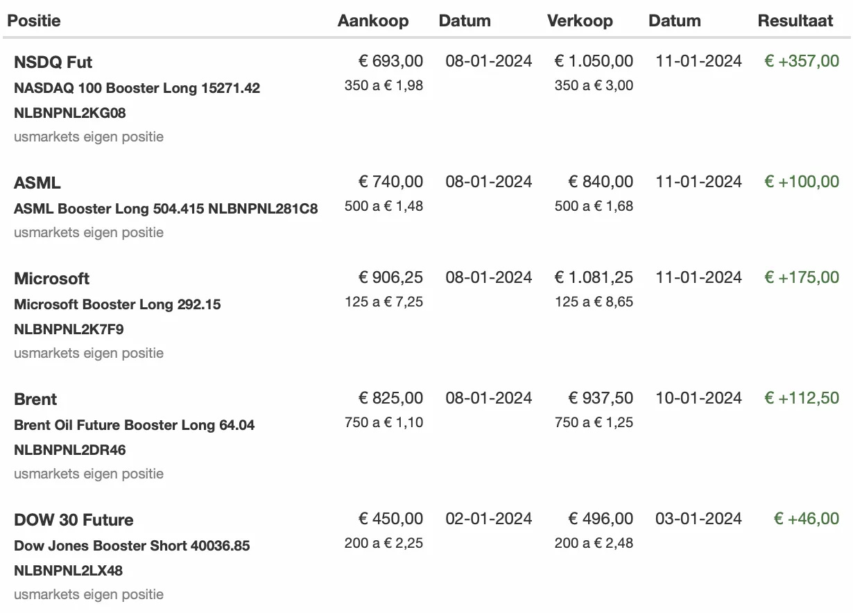Click ISIN code NLBNPNL2KG08
The width and height of the screenshot is (853, 613).
click(70, 112)
